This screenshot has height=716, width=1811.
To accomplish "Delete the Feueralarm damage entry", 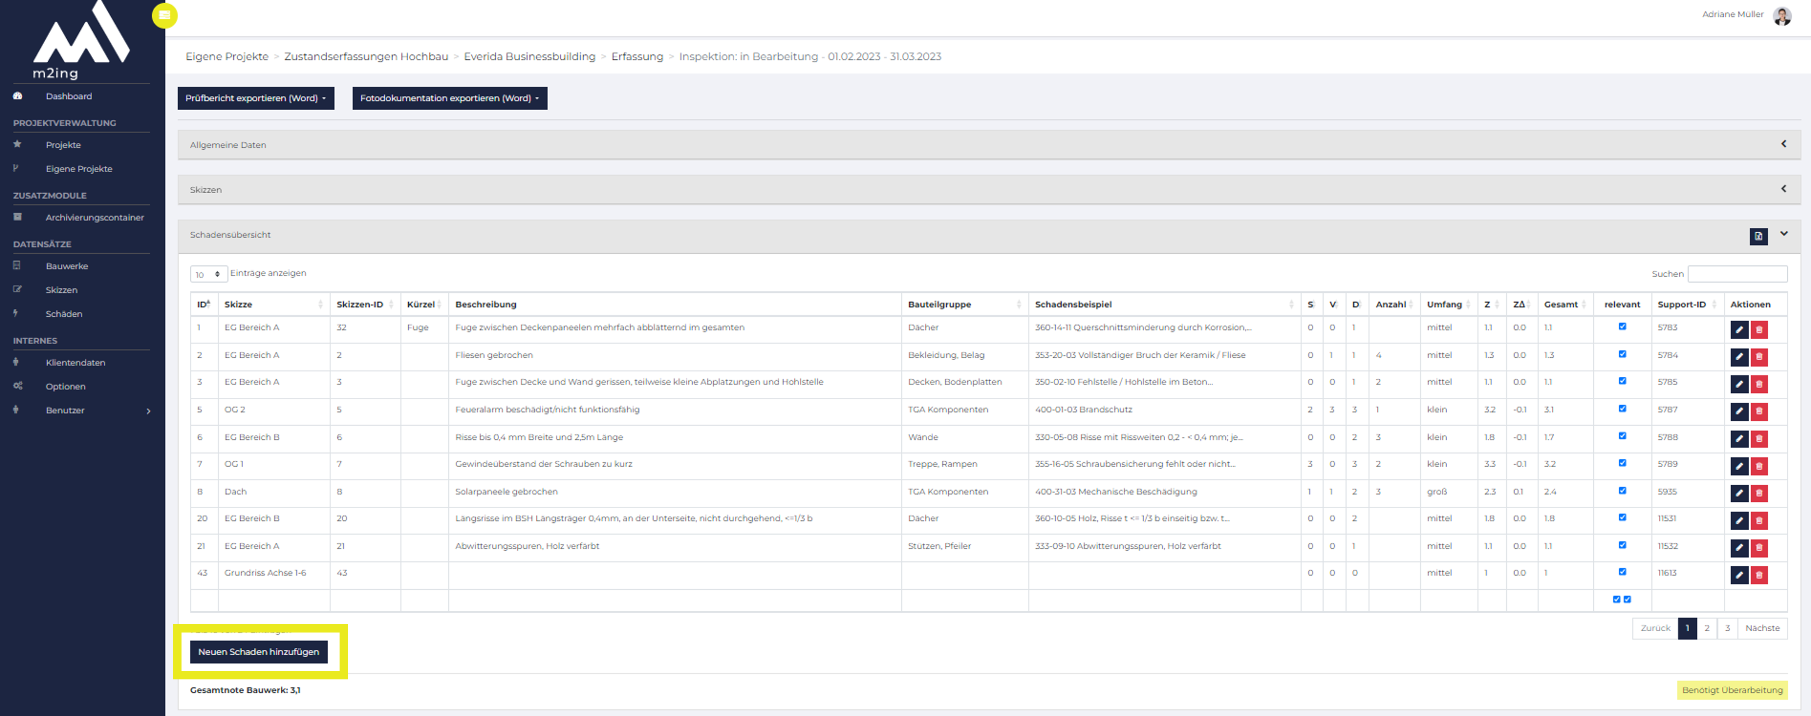I will click(1759, 412).
